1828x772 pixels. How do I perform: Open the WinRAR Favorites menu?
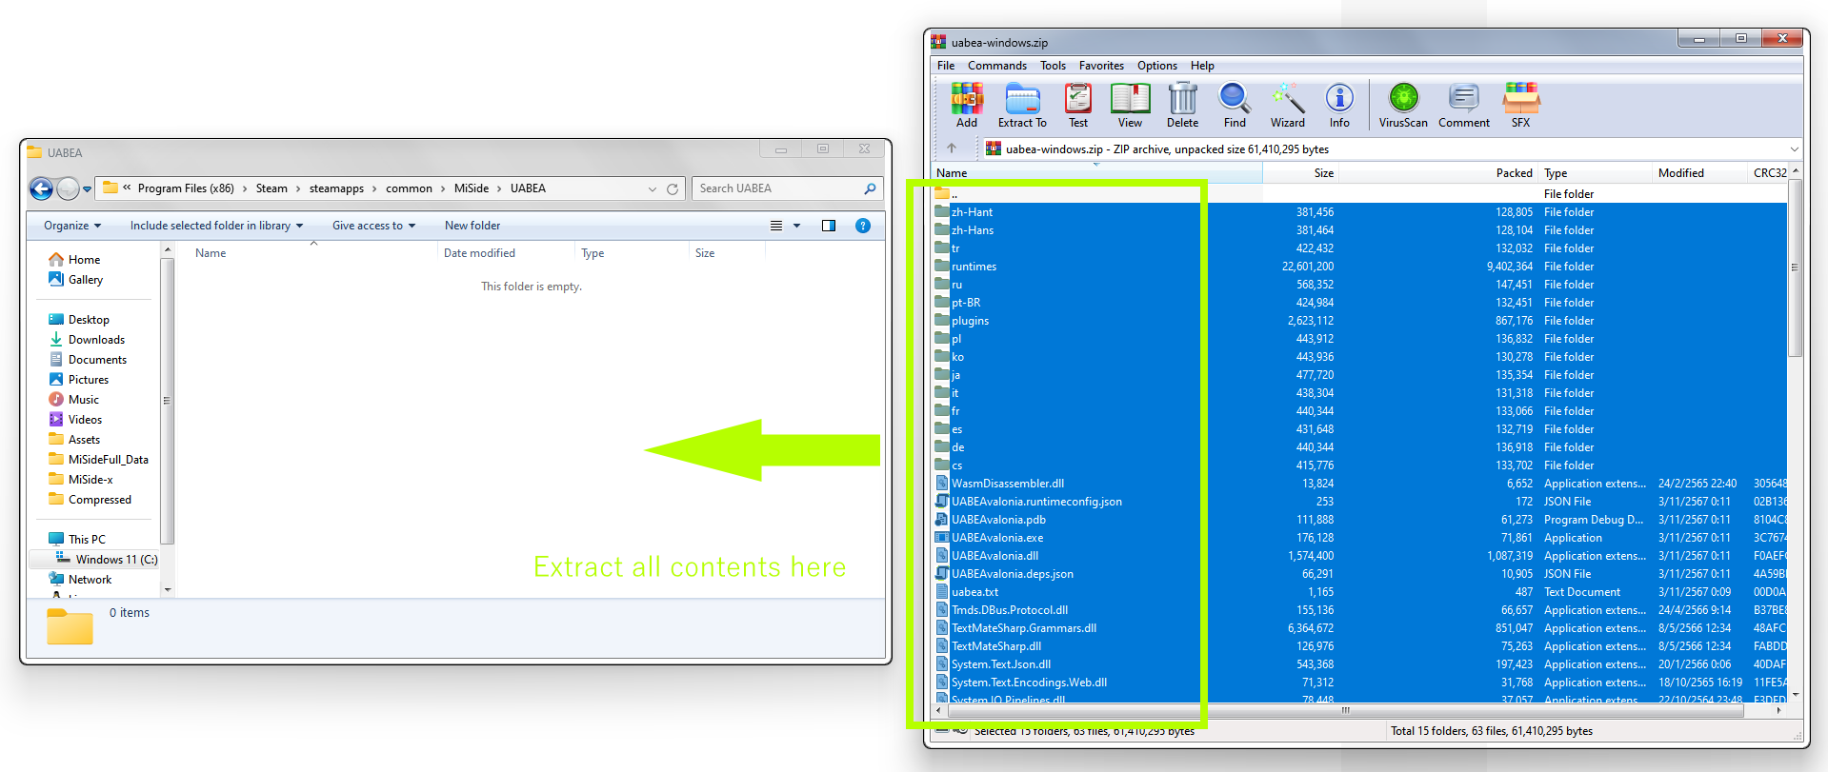point(1101,66)
